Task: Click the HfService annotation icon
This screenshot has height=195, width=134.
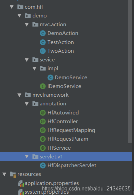Action: pyautogui.click(x=43, y=148)
